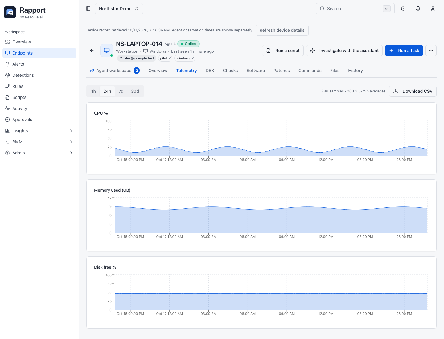Open notifications bell icon
This screenshot has height=339, width=444.
(418, 9)
